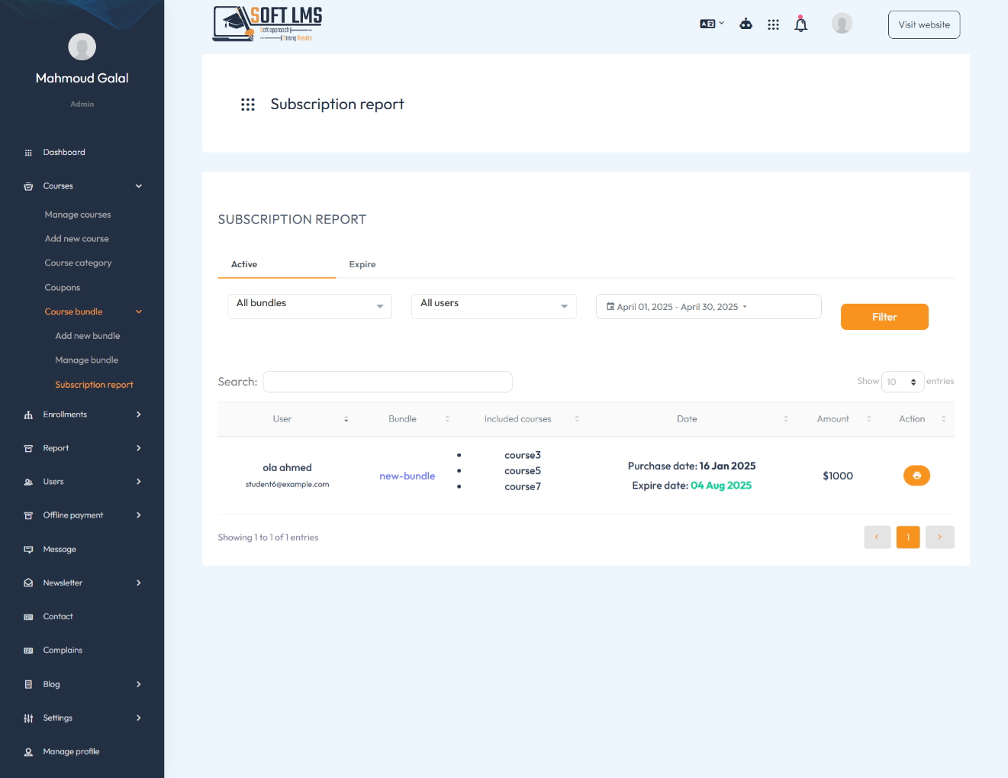Screen dimensions: 1008x778
Task: Expand the Offline payment menu chevron
Action: pyautogui.click(x=139, y=515)
